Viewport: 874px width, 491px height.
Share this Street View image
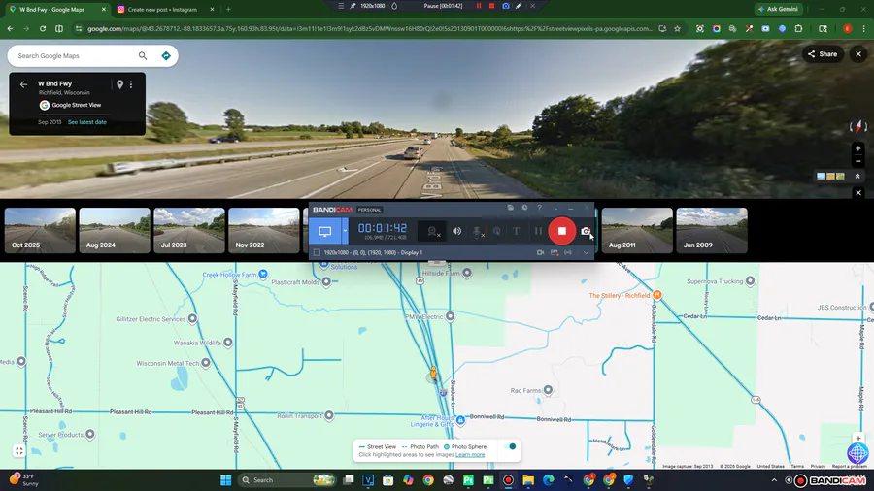click(x=823, y=54)
